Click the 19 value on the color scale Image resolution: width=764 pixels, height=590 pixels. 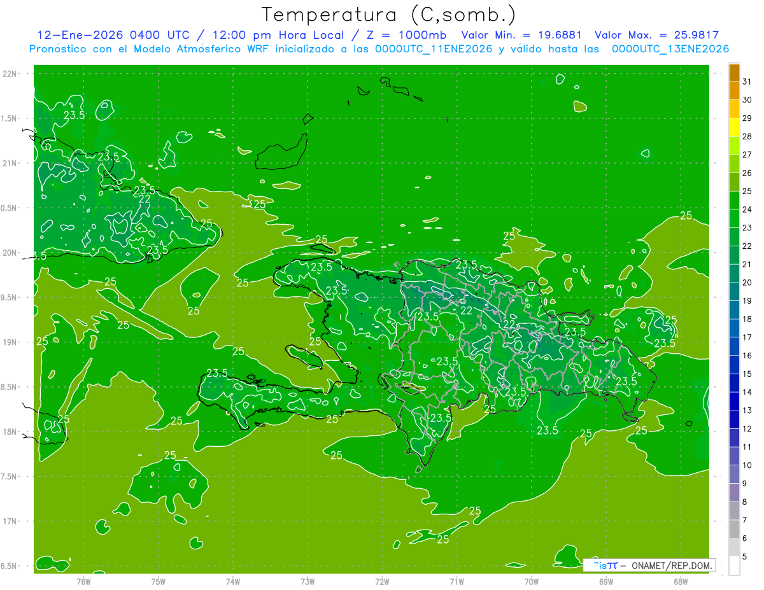pos(747,300)
